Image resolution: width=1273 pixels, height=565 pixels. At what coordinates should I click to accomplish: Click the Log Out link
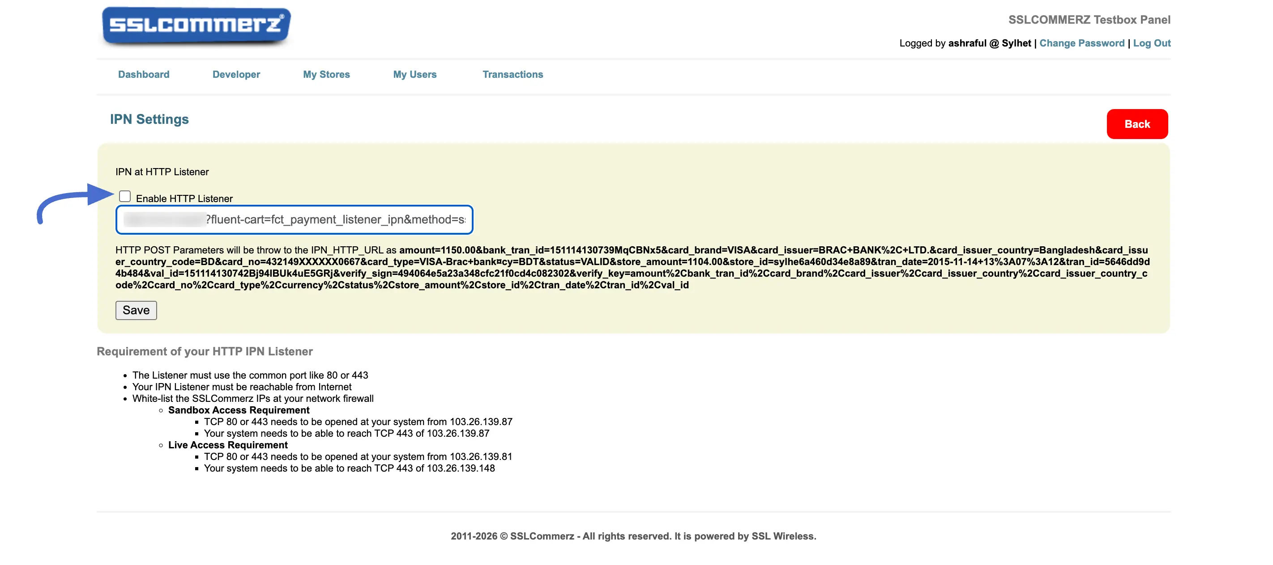coord(1151,43)
